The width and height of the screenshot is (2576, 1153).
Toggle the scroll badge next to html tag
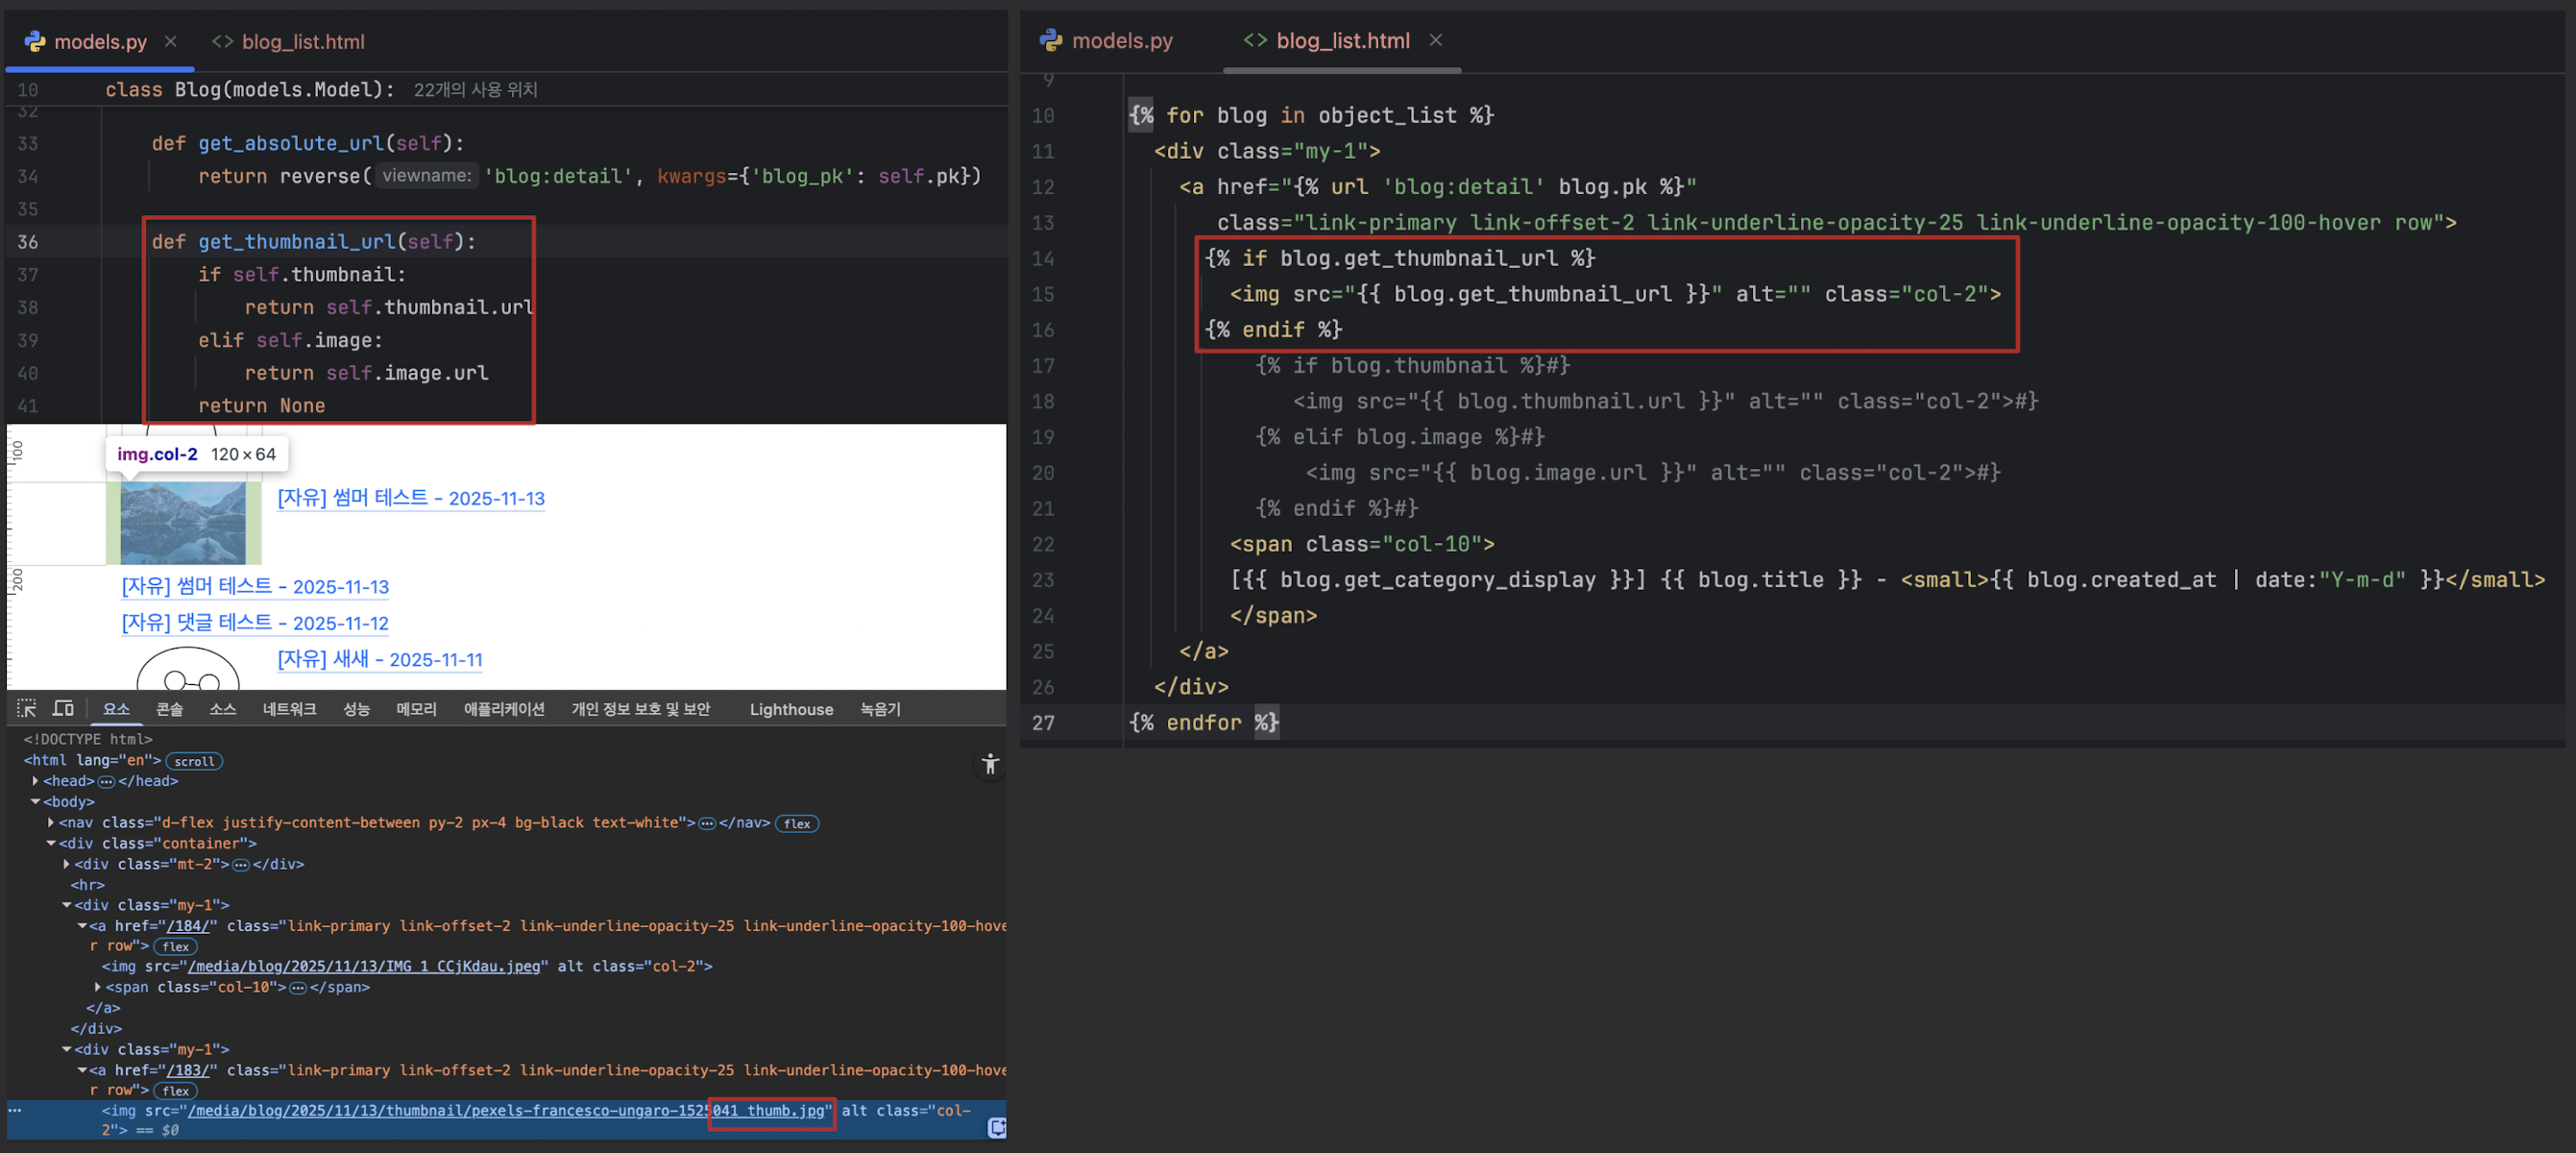pyautogui.click(x=194, y=761)
